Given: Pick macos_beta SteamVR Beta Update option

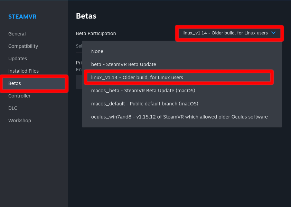Looking at the screenshot, I should pyautogui.click(x=143, y=91).
